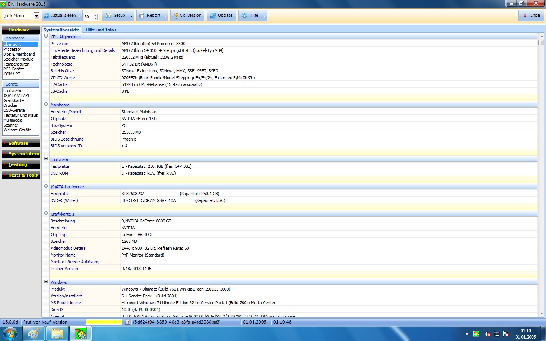Image resolution: width=546 pixels, height=341 pixels.
Task: Open the Software sidebar section
Action: (x=20, y=143)
